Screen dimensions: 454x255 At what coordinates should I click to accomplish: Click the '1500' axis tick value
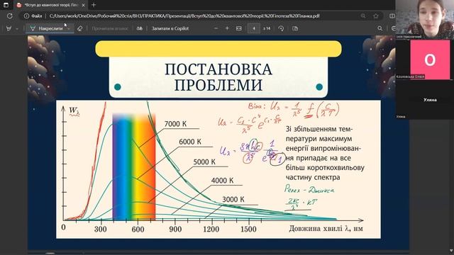coord(248,229)
